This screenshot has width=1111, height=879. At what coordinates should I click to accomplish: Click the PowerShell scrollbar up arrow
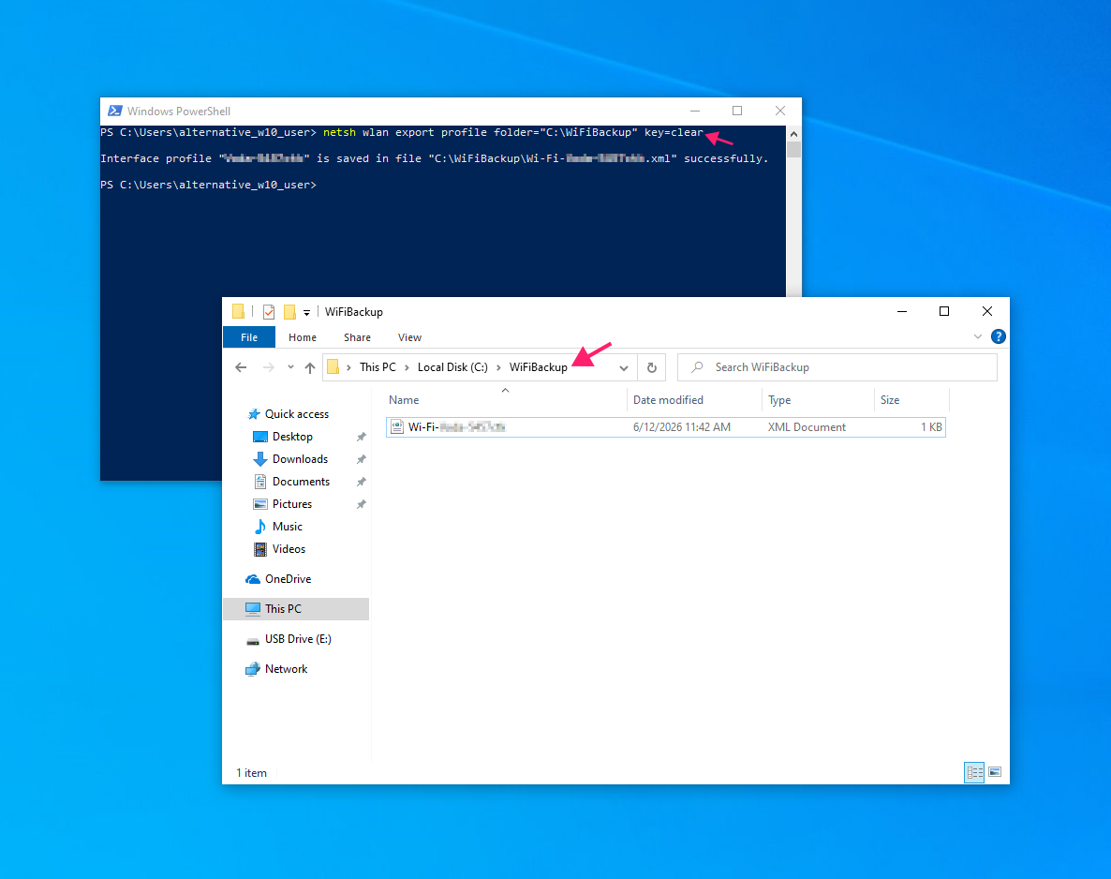(x=793, y=134)
